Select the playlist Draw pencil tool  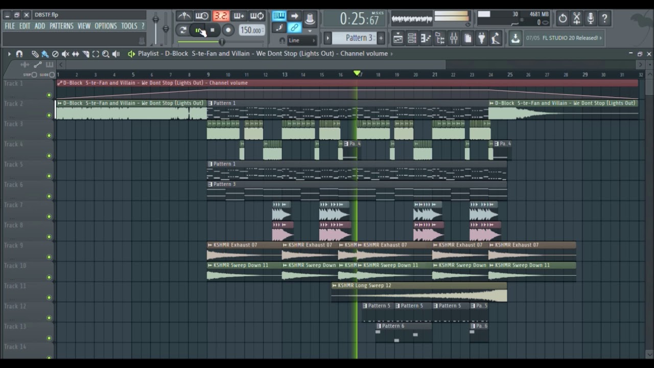pyautogui.click(x=35, y=54)
